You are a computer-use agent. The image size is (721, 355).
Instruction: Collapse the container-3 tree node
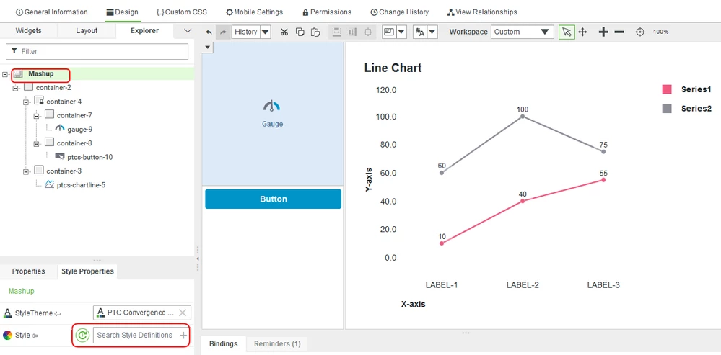click(x=26, y=171)
